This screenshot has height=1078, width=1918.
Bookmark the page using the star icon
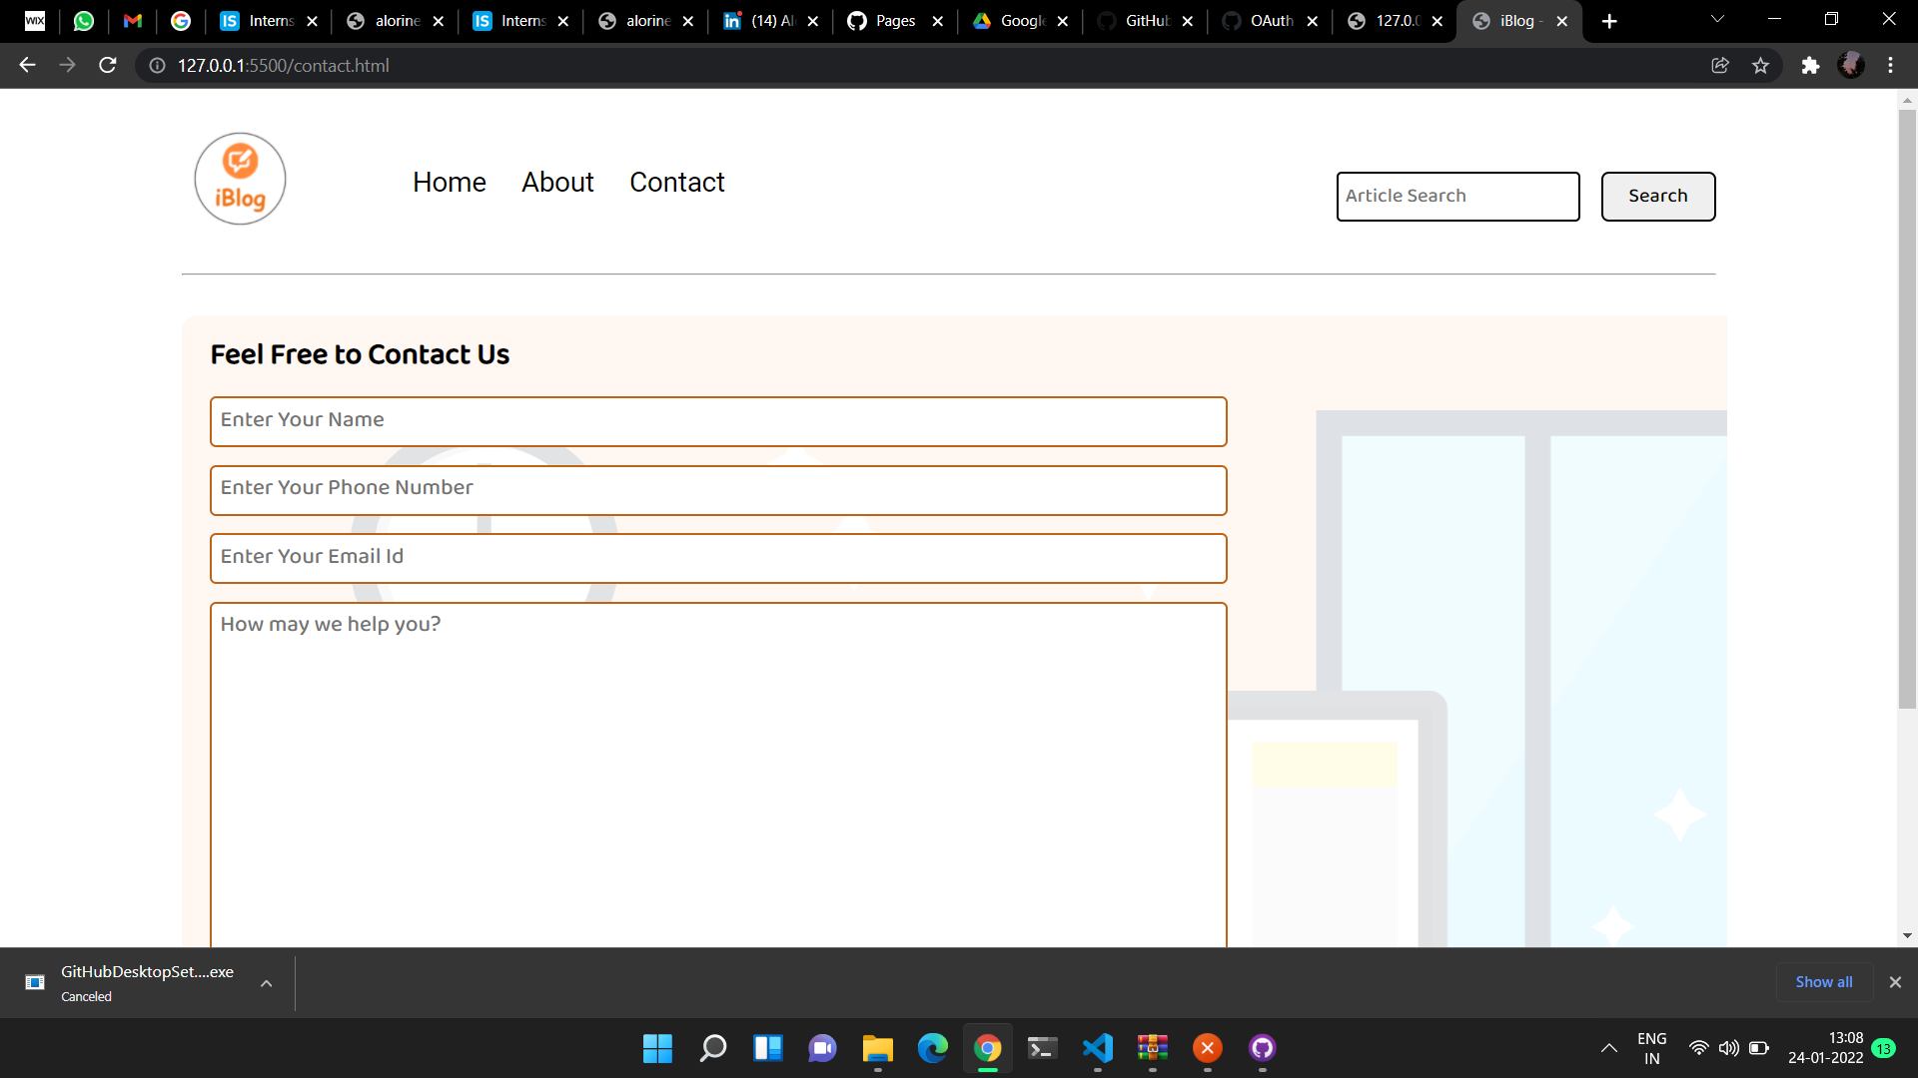pos(1761,65)
